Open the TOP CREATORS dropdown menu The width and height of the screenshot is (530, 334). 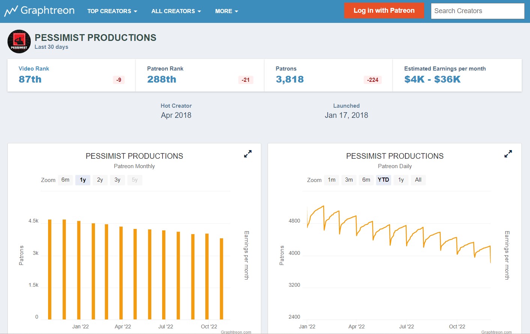point(112,11)
